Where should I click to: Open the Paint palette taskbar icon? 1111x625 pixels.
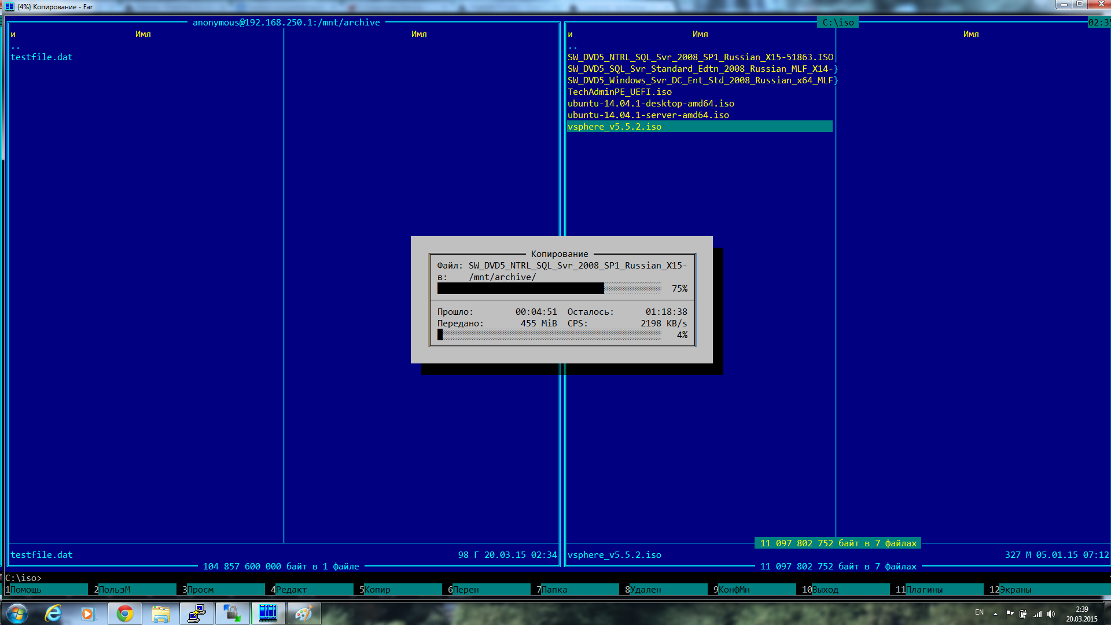click(x=304, y=613)
